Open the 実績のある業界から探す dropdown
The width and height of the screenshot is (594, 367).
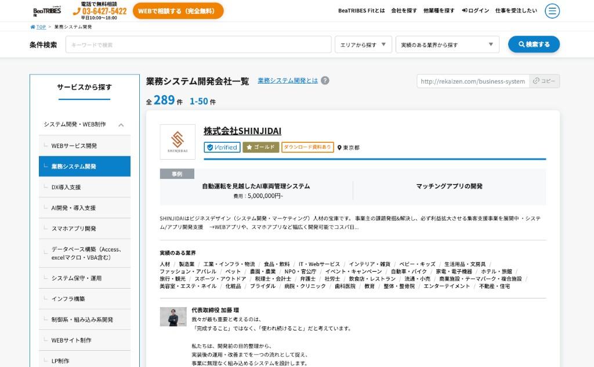click(x=447, y=44)
